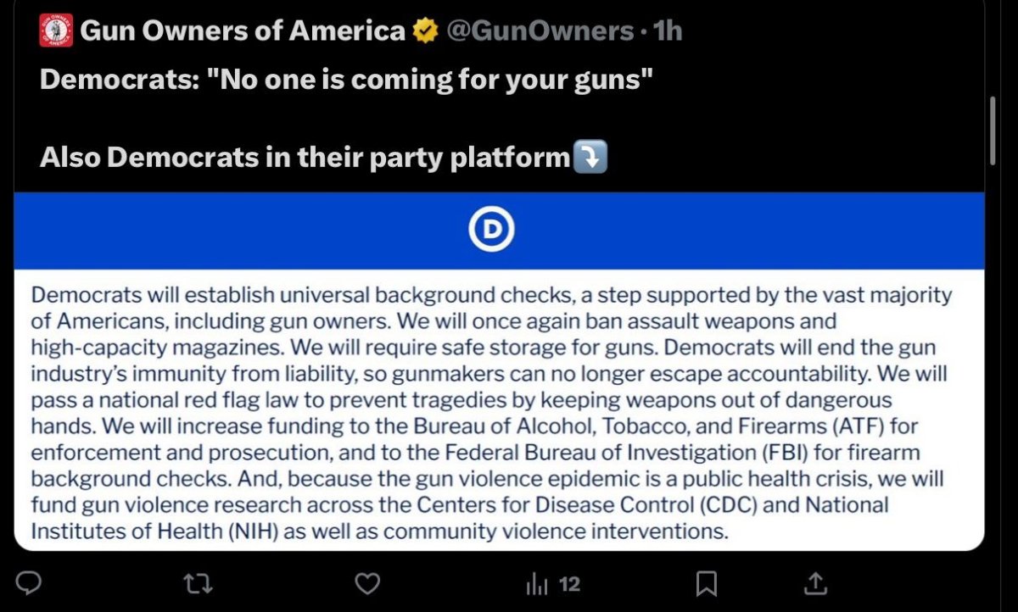Screen dimensions: 1018x612
Task: Open Gun Owners of America display name
Action: (243, 31)
